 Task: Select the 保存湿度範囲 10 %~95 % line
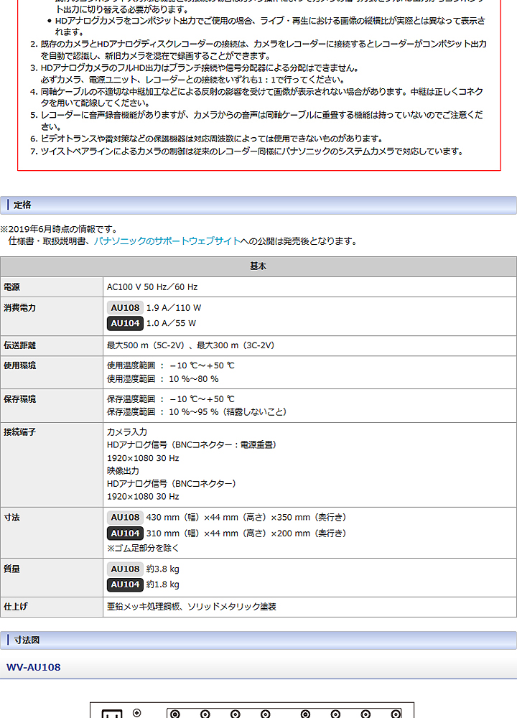pyautogui.click(x=198, y=411)
